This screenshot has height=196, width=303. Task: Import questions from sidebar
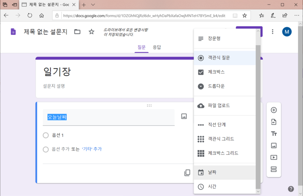click(x=273, y=122)
